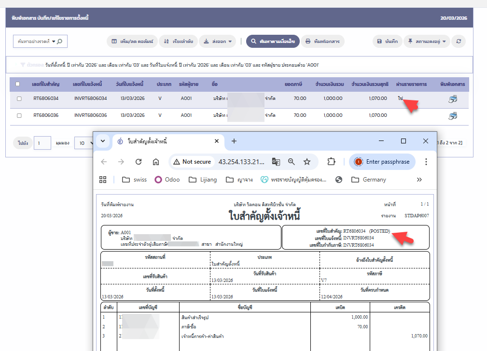The width and height of the screenshot is (487, 351).
Task: Click the zoom magnifier icon in address bar
Action: click(292, 162)
